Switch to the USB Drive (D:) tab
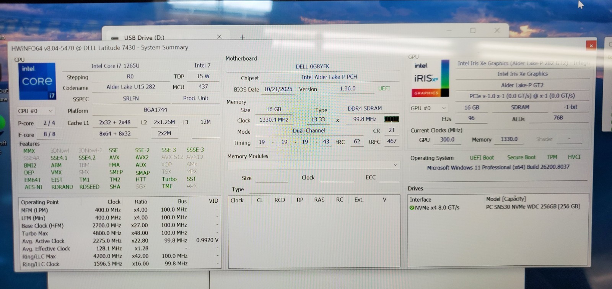Screen dimensions: 612x289 tap(144, 37)
